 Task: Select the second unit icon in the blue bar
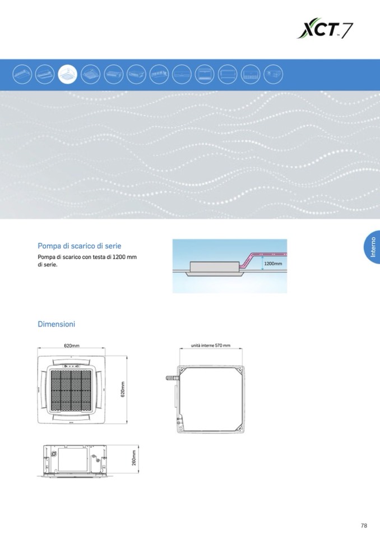point(45,74)
